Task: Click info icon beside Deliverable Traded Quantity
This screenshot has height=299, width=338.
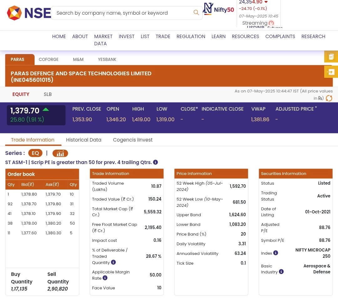Action: click(x=113, y=262)
